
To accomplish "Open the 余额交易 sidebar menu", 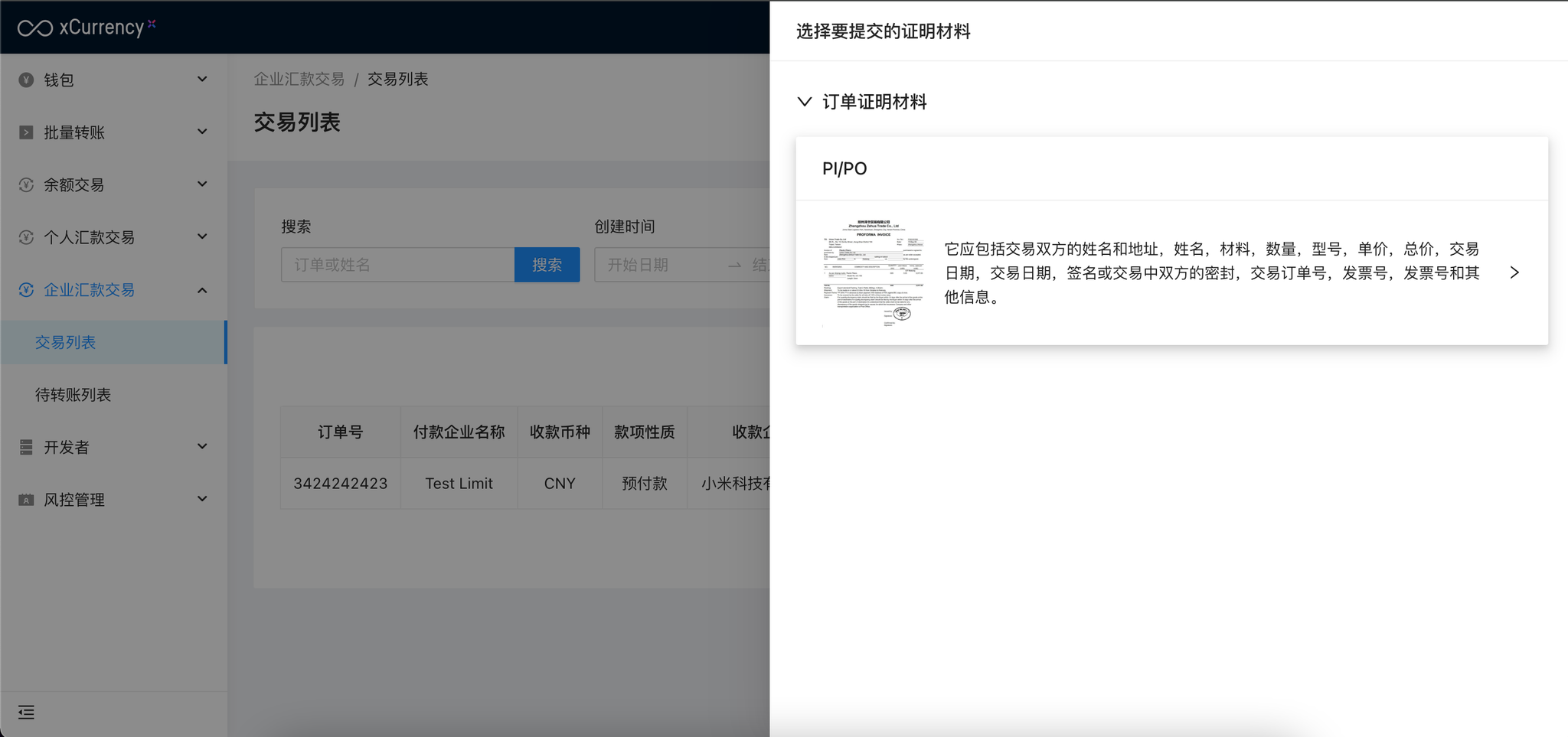I will click(113, 184).
